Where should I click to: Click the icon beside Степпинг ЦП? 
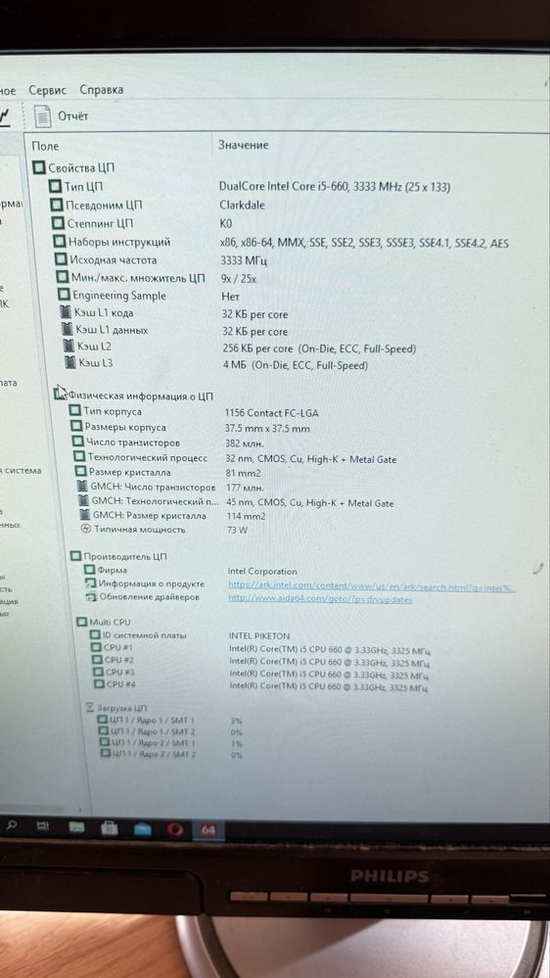pyautogui.click(x=58, y=222)
